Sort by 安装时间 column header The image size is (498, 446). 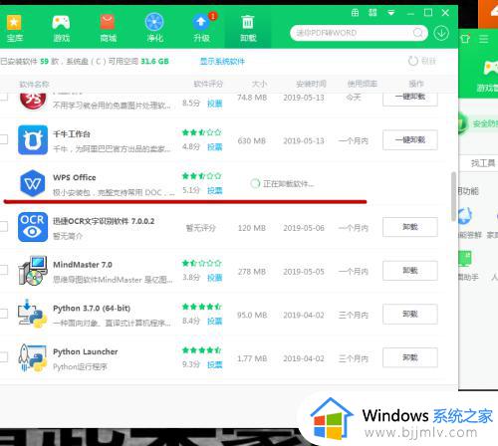(311, 84)
